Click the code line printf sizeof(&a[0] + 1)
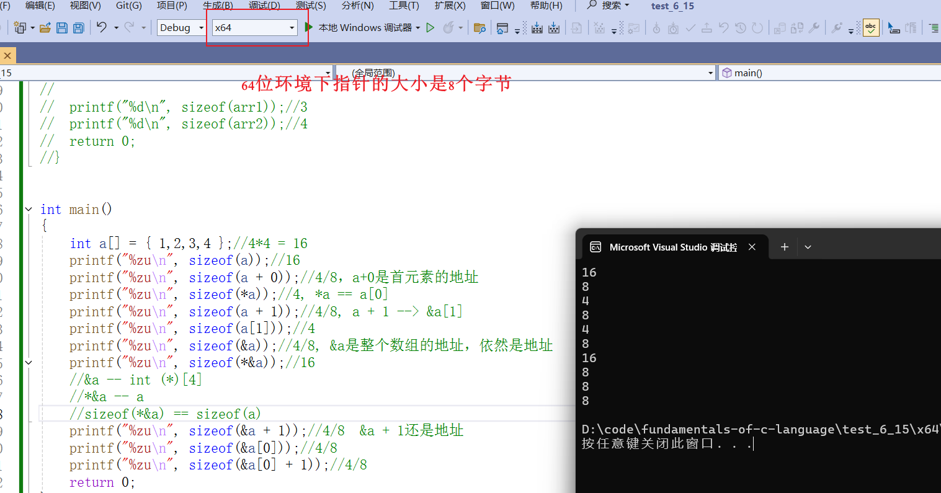The image size is (941, 493). click(218, 465)
